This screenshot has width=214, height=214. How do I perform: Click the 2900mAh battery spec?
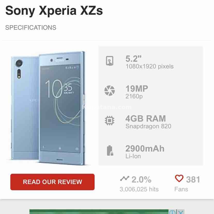[145, 148]
